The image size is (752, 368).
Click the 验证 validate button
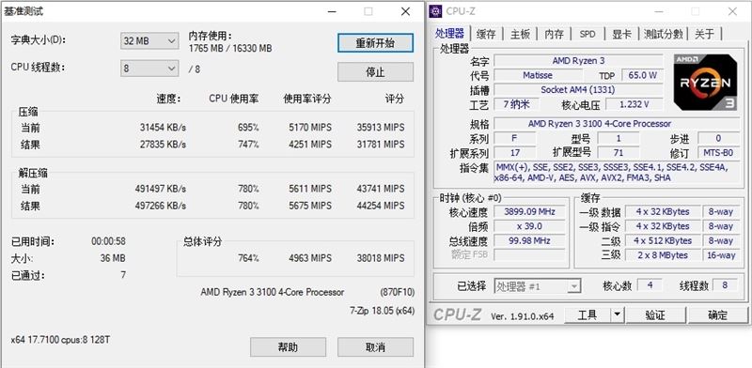coord(655,314)
